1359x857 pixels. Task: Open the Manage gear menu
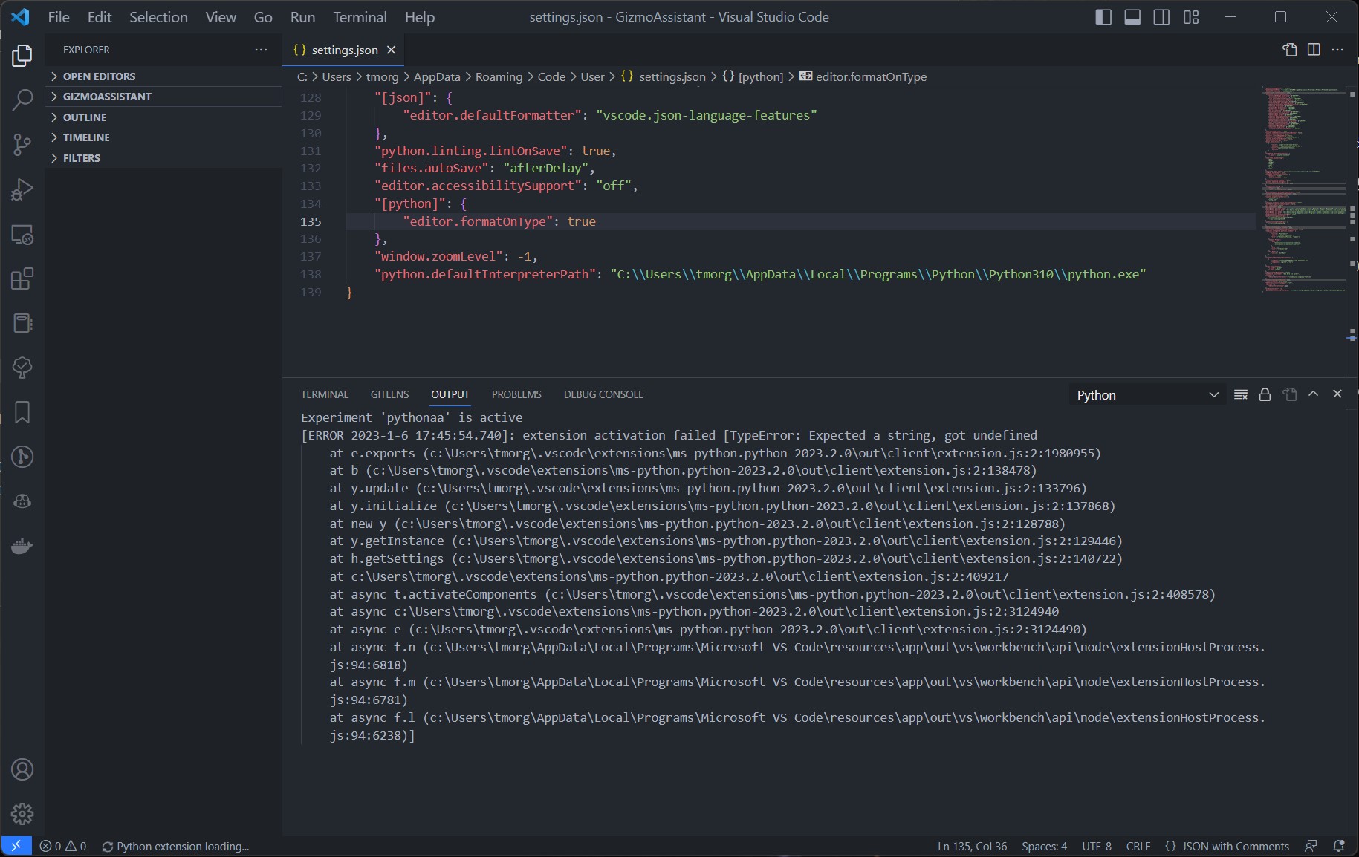22,814
